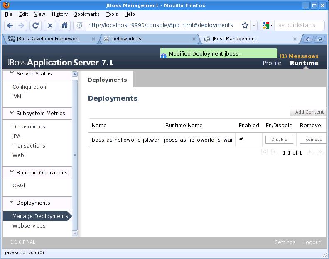Open the Help menu
329x259 pixels.
[130, 14]
